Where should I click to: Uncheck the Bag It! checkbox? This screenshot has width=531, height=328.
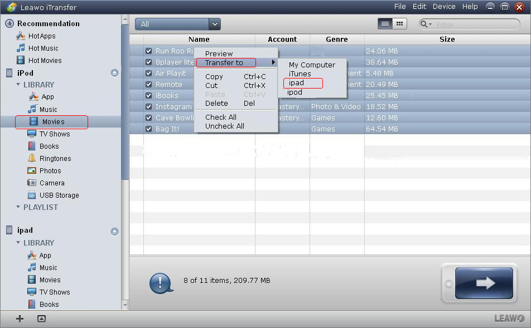point(148,129)
